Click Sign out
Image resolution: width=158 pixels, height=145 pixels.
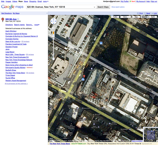(154, 2)
